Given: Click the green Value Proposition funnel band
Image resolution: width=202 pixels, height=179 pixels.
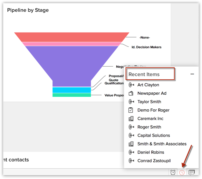Looking at the screenshot, I should pos(71,95).
